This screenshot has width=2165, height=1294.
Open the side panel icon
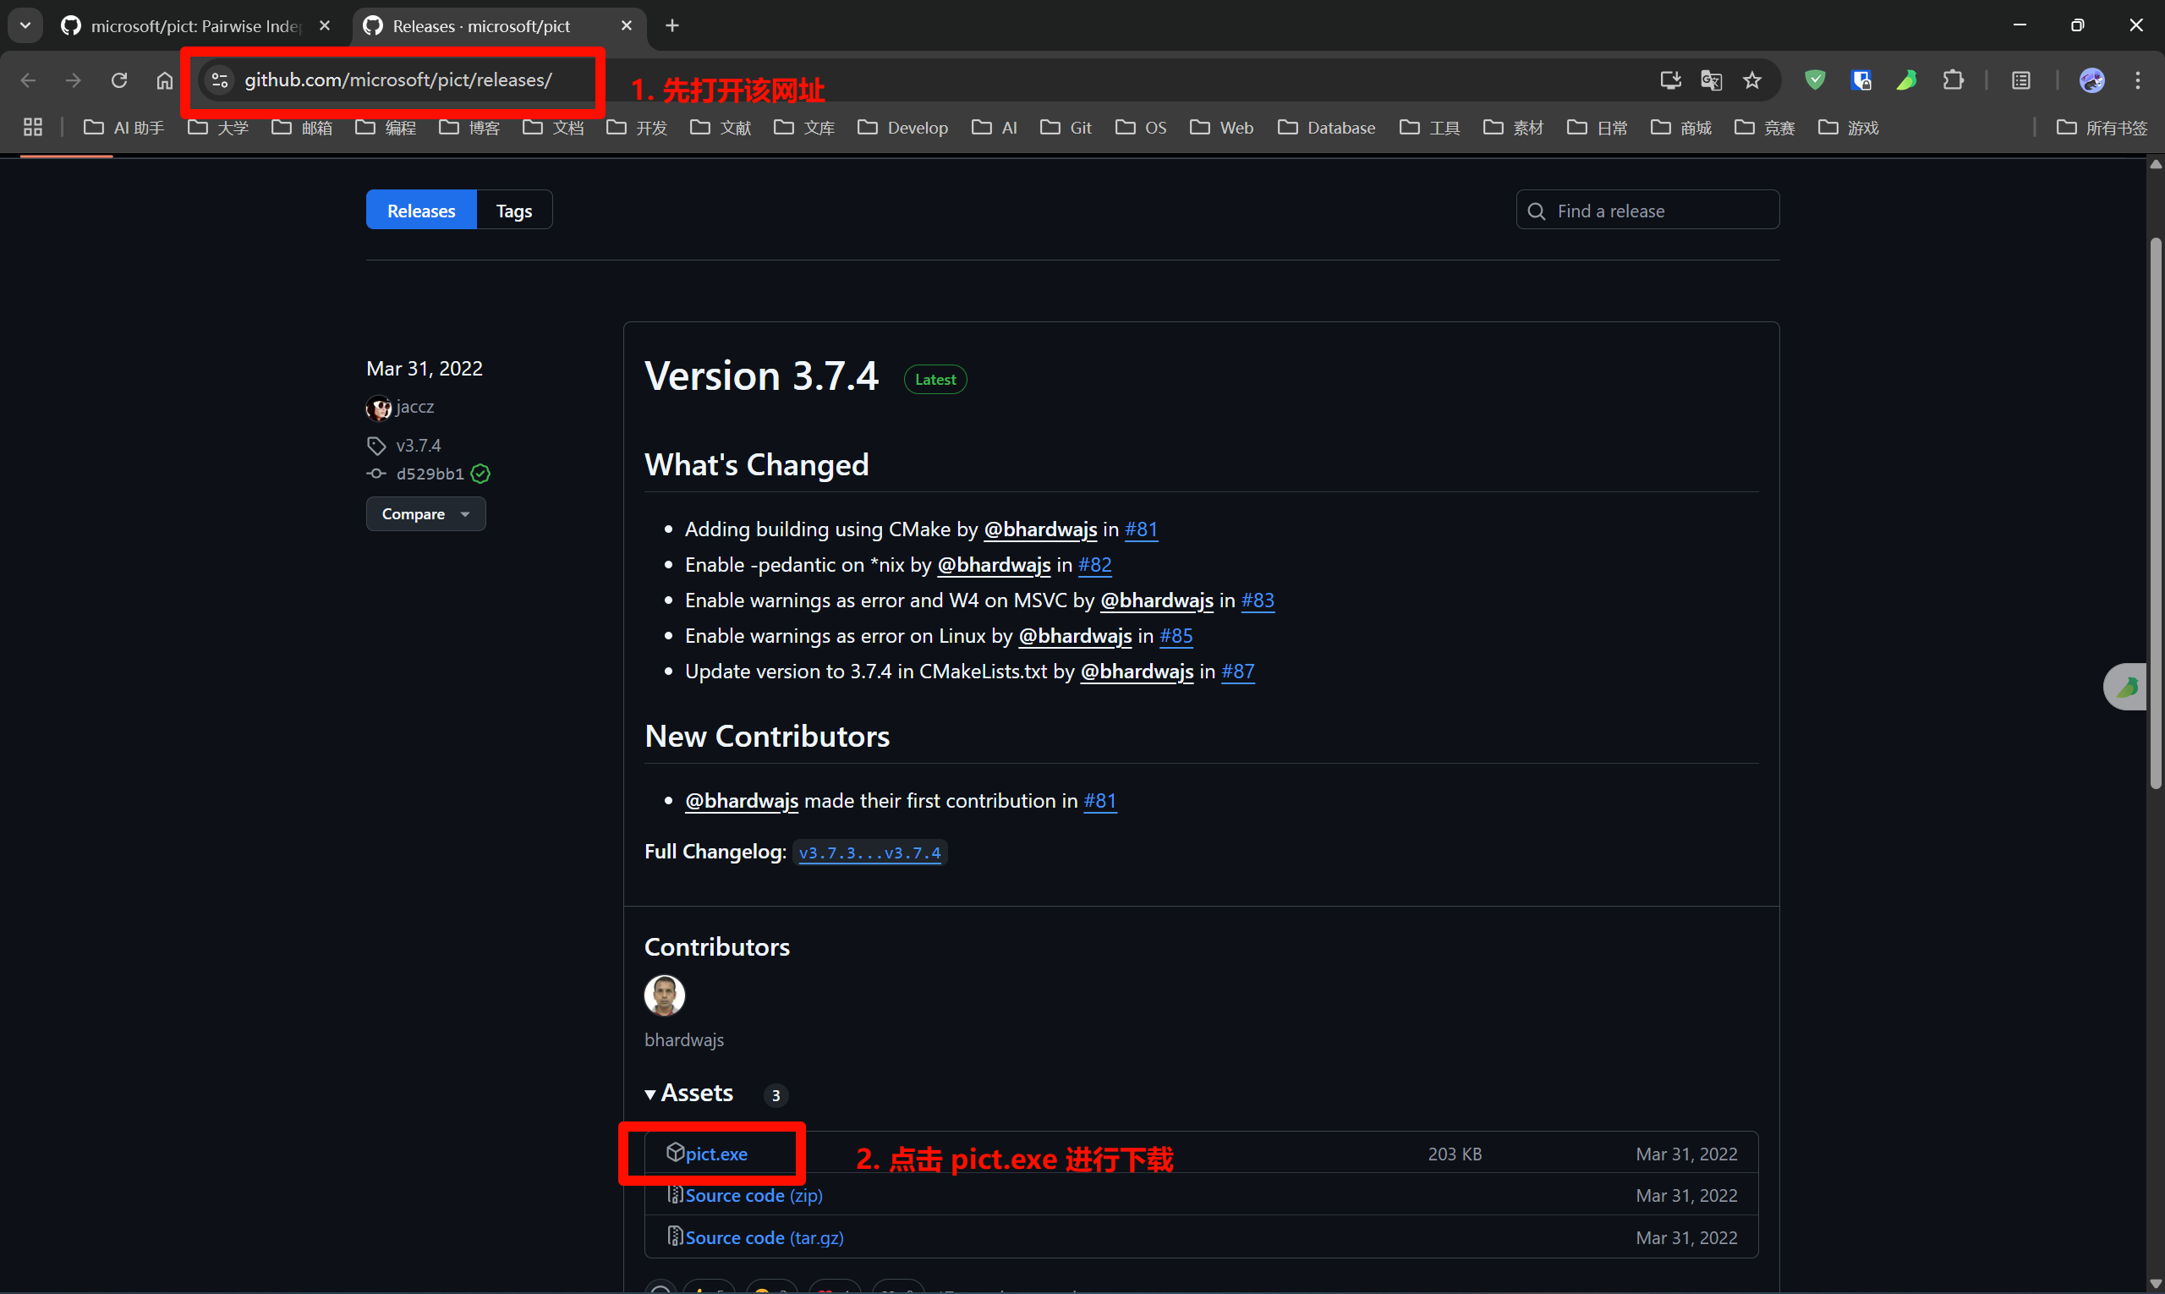pos(2021,80)
